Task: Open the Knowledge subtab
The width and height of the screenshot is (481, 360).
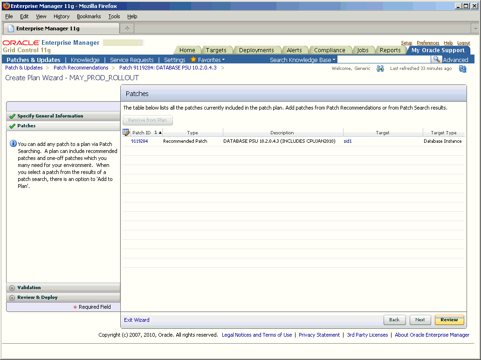Action: coord(85,60)
